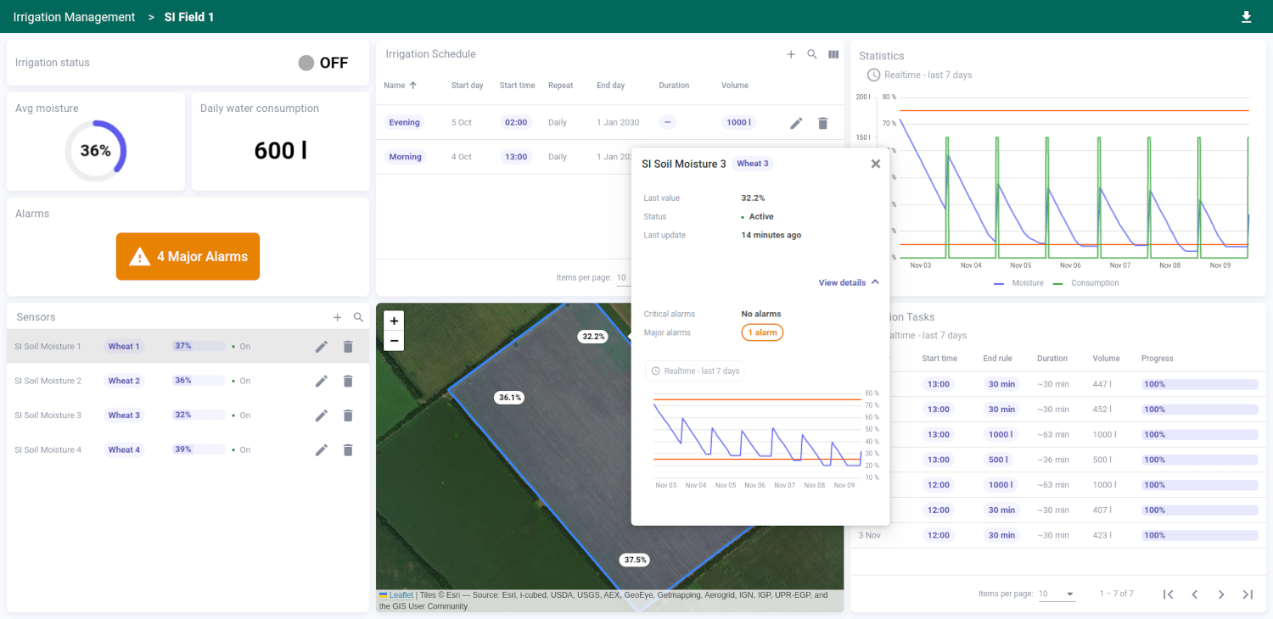Image resolution: width=1273 pixels, height=619 pixels.
Task: Collapse View details in the sensor popup
Action: 848,282
